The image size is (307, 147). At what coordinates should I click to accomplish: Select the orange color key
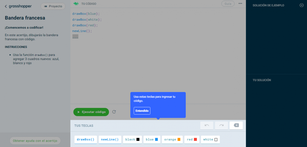point(172,140)
